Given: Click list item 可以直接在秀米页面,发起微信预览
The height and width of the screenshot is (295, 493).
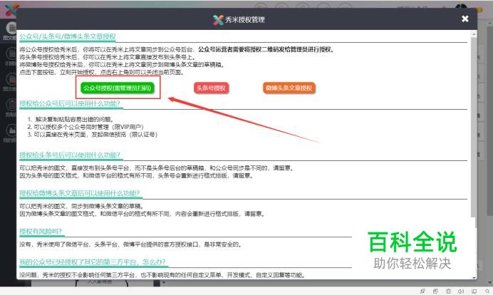Looking at the screenshot, I should point(95,134).
